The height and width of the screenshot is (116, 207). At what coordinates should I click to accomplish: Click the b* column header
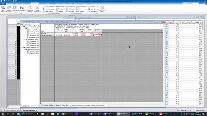pyautogui.click(x=58, y=31)
